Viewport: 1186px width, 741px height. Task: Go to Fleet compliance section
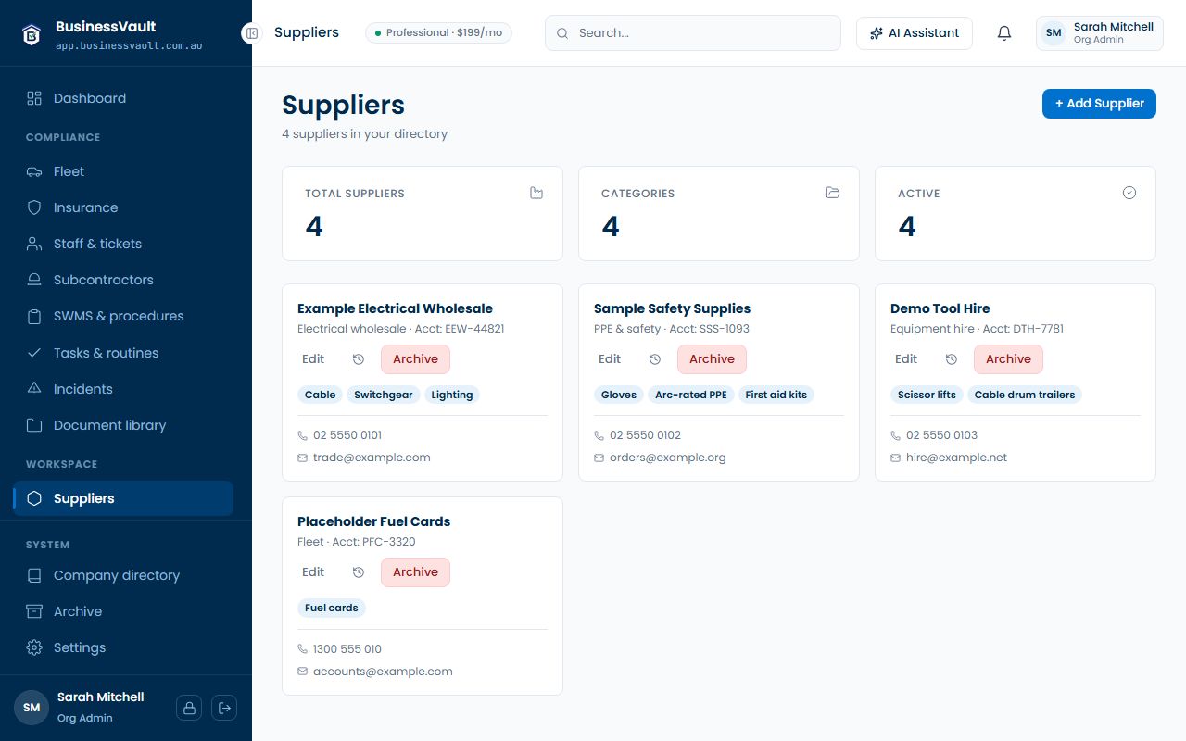(123, 171)
